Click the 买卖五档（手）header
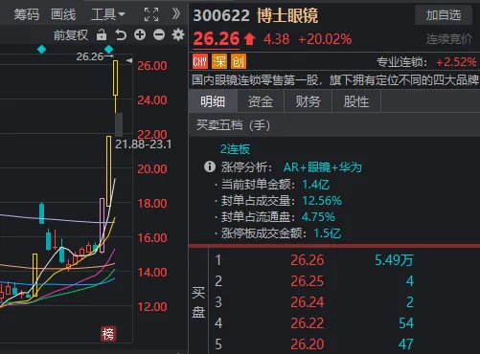 234,125
